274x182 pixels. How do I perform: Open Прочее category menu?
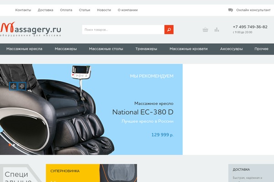tap(261, 49)
